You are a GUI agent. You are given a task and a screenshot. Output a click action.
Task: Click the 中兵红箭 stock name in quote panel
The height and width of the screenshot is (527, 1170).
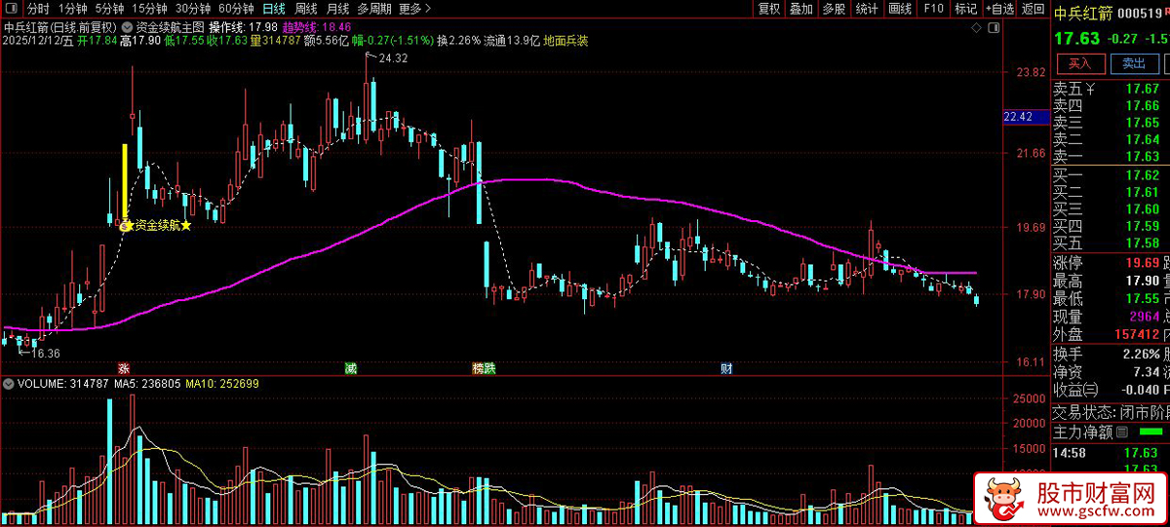click(x=1082, y=14)
